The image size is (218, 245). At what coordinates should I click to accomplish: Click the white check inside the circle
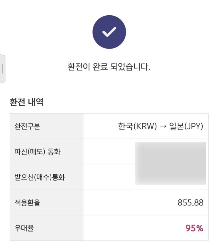pos(109,32)
